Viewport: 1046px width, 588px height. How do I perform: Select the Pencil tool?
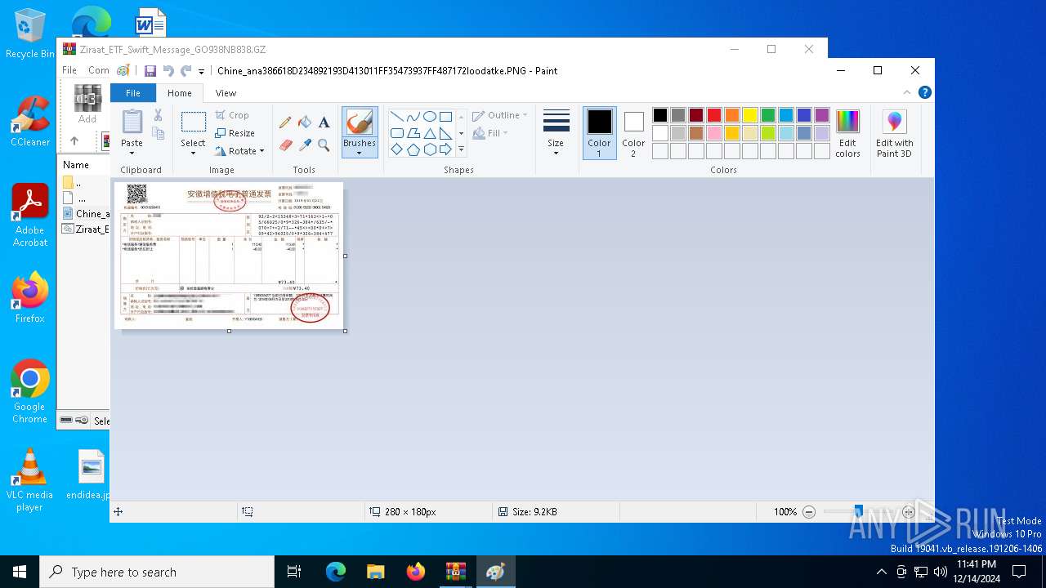coord(285,122)
